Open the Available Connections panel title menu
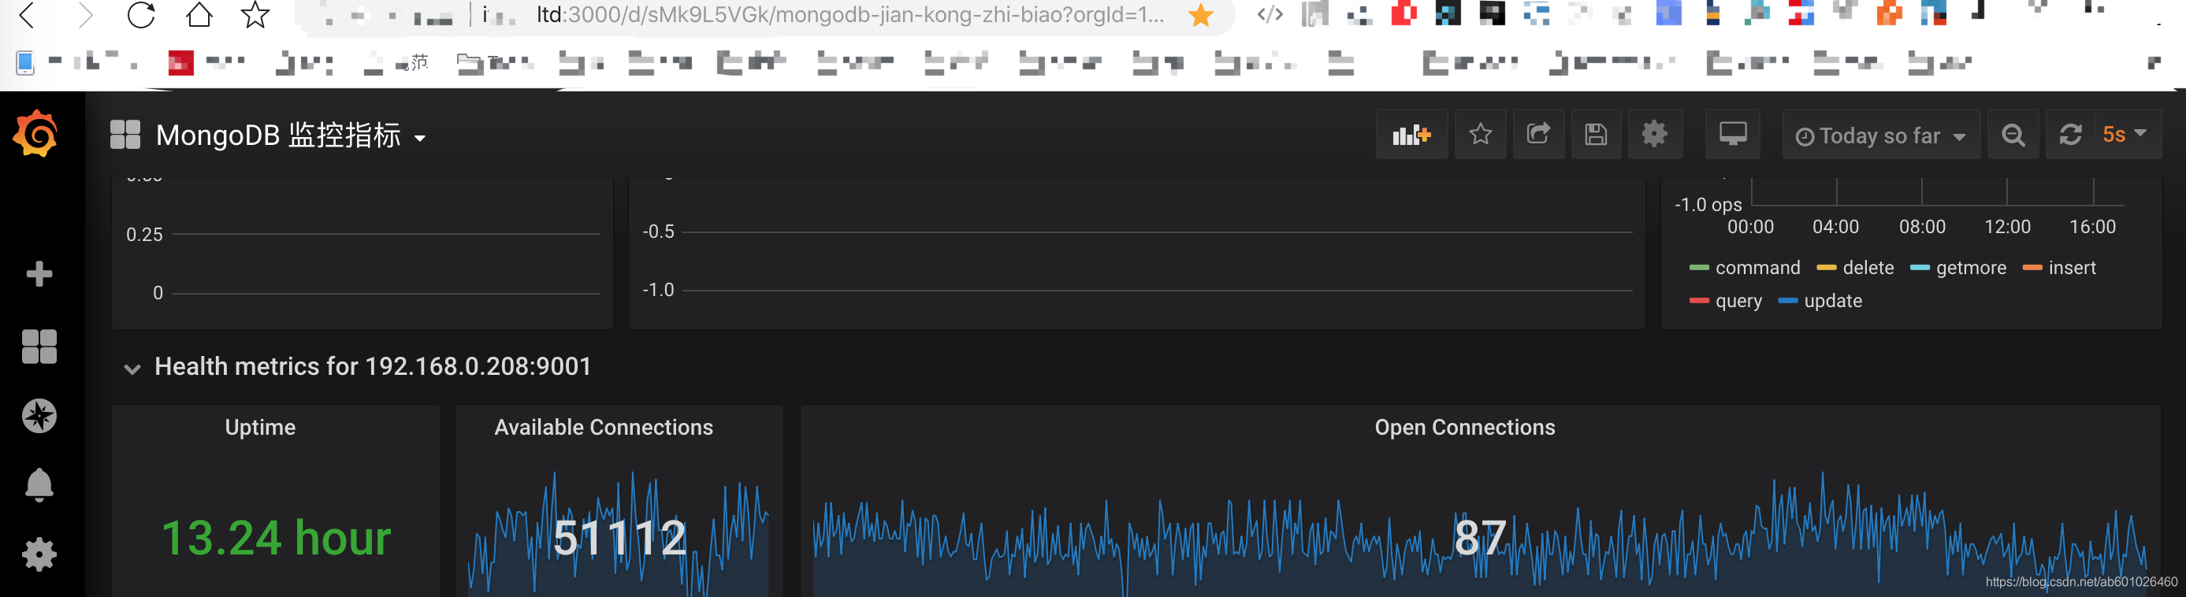 pos(604,428)
